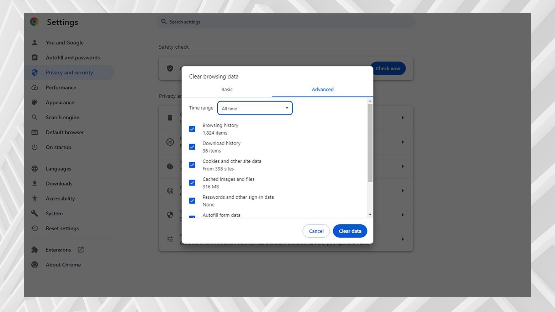Select the Autofill and passwords key icon
Image resolution: width=555 pixels, height=312 pixels.
coord(35,57)
